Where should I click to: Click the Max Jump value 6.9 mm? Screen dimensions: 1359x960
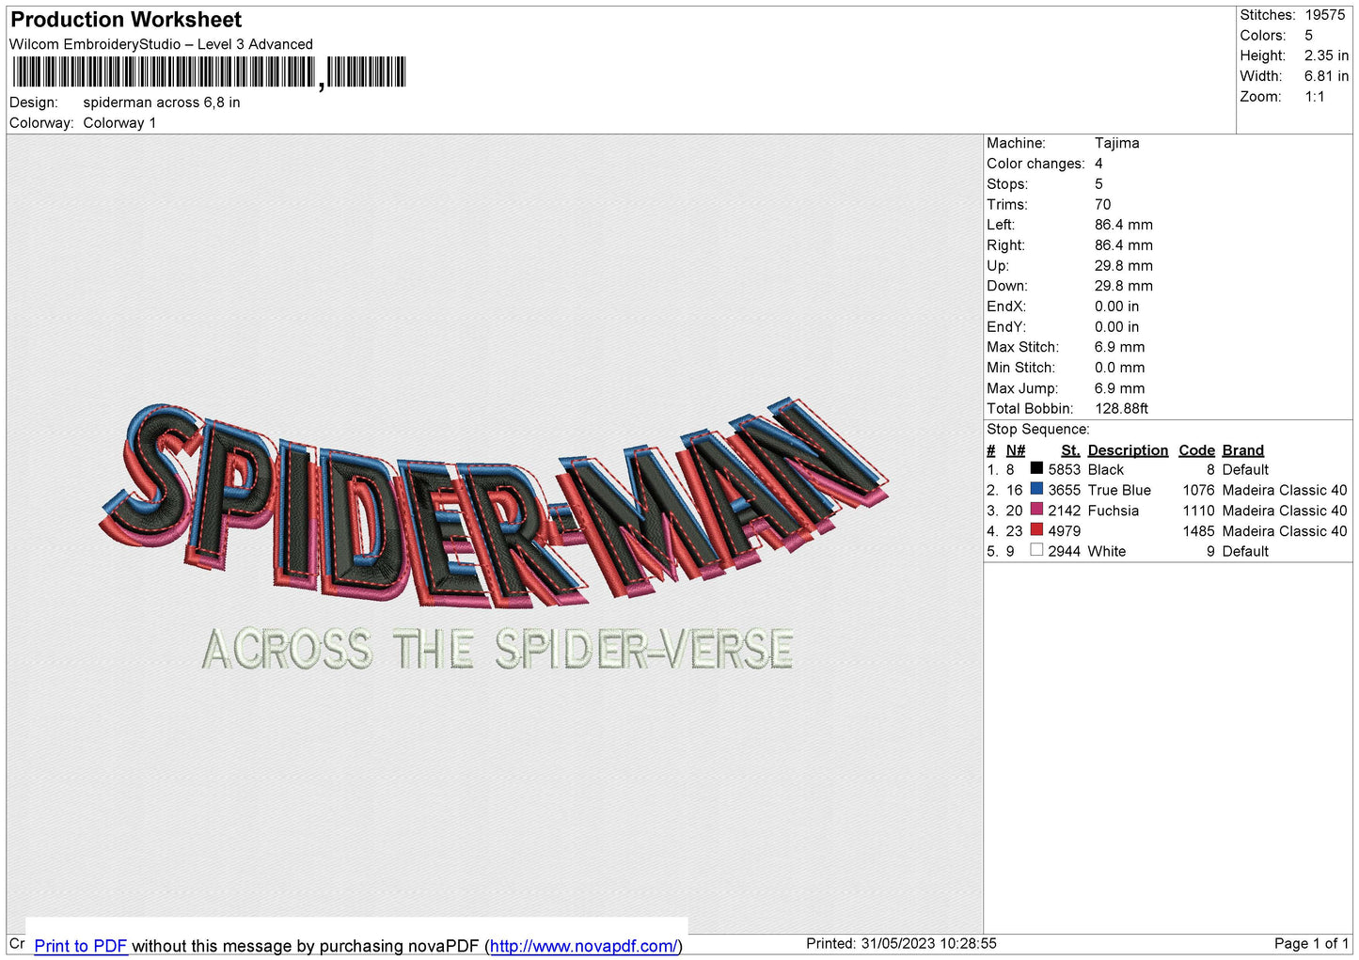1120,388
